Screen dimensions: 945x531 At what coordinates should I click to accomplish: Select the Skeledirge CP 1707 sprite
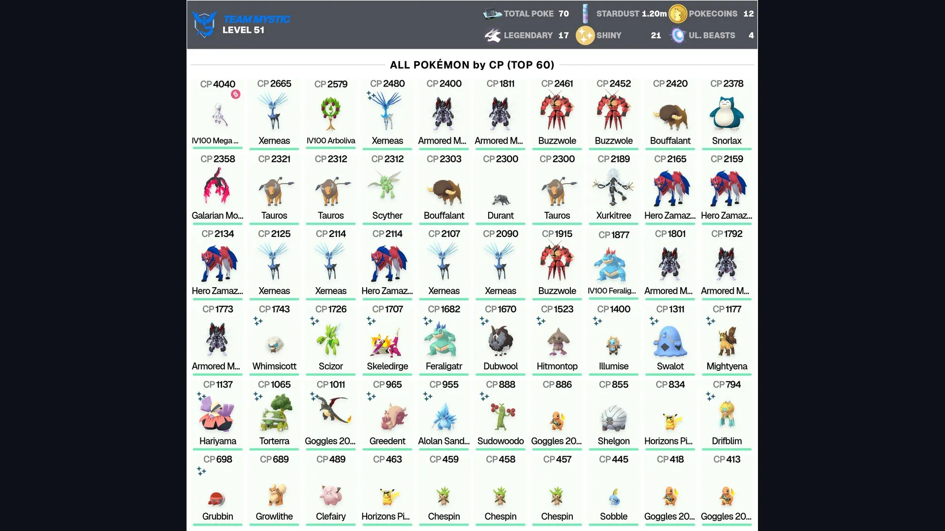[387, 342]
